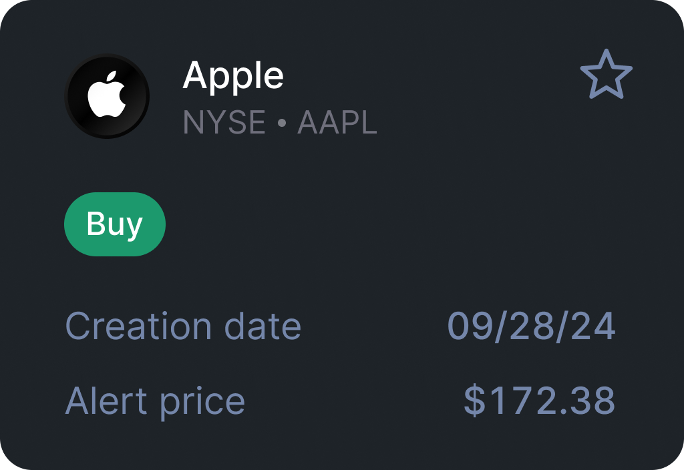Click the white apple silhouette inside the logo
The image size is (684, 470).
[x=107, y=95]
